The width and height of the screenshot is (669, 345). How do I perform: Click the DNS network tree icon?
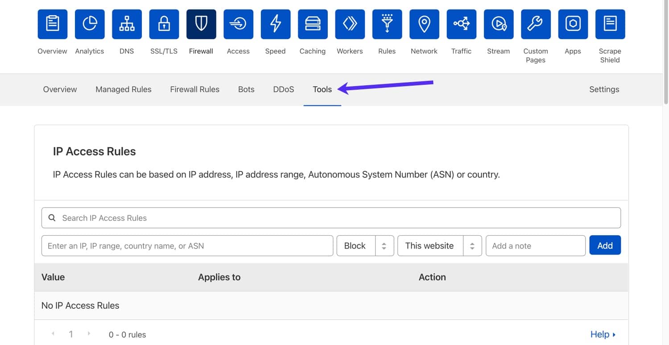[x=127, y=24]
